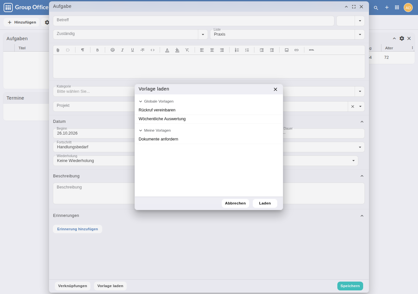The height and width of the screenshot is (294, 418).
Task: Align text right
Action: pyautogui.click(x=222, y=50)
